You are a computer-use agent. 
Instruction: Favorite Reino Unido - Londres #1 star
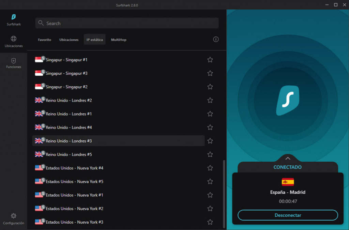pyautogui.click(x=210, y=114)
